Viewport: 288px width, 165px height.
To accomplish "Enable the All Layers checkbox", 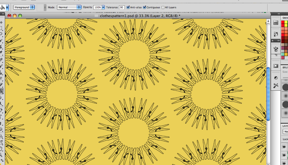I will 163,8.
